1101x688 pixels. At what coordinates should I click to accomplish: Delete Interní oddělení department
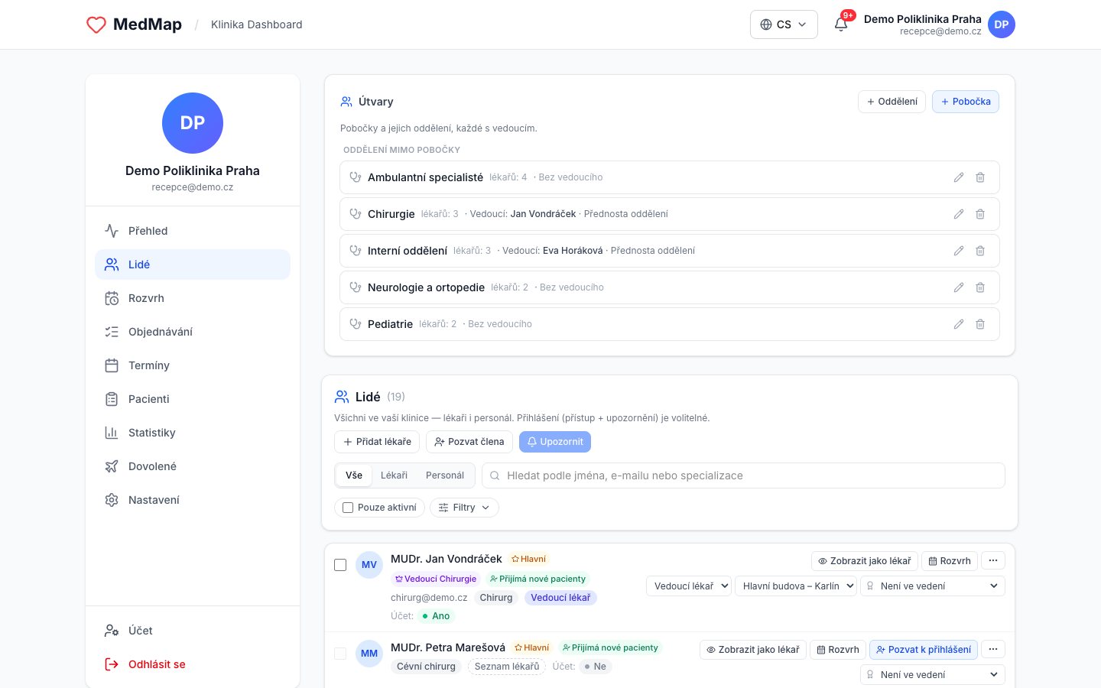click(x=980, y=251)
